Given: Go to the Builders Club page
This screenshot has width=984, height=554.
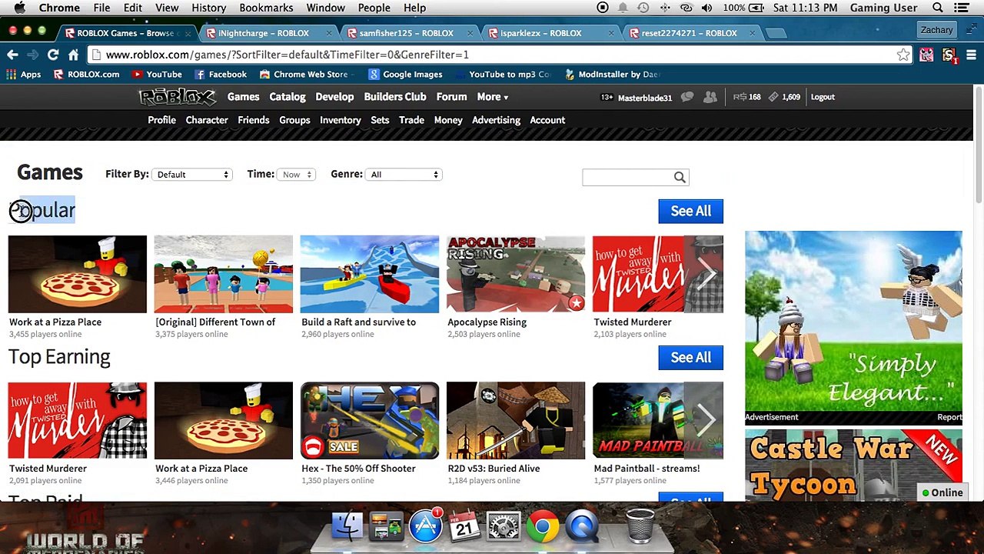Looking at the screenshot, I should tap(395, 97).
